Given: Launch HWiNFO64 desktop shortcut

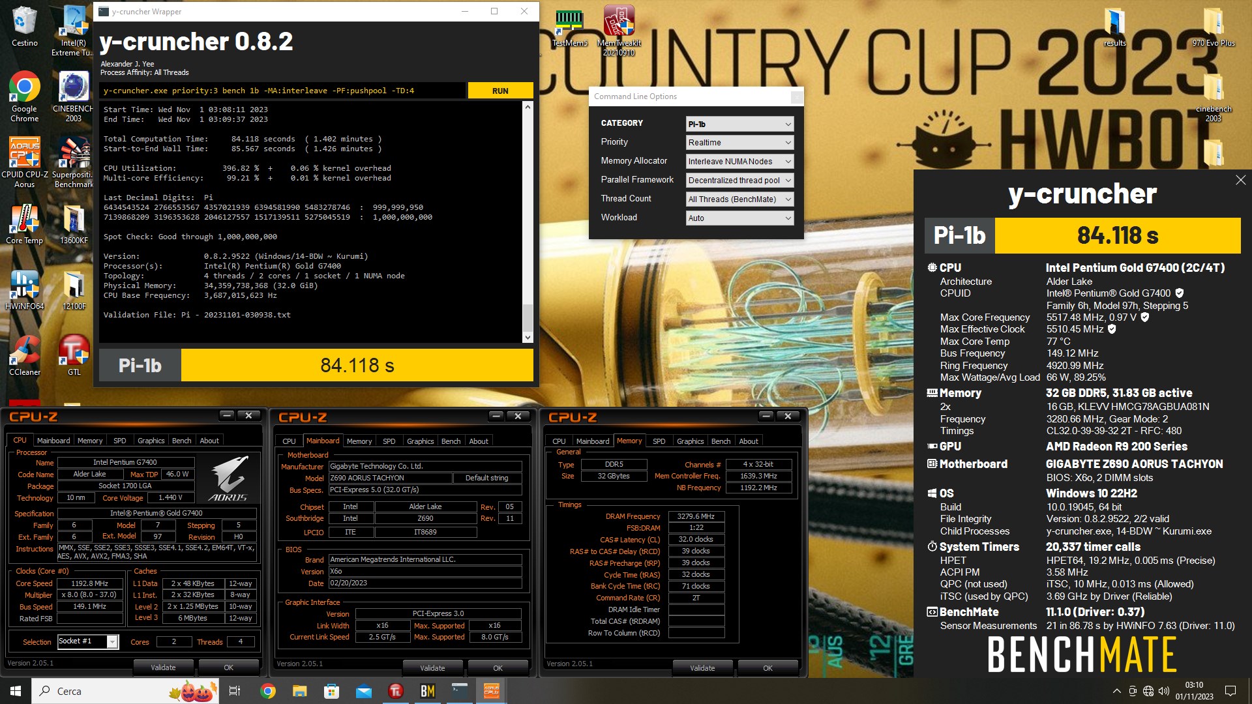Looking at the screenshot, I should [24, 290].
